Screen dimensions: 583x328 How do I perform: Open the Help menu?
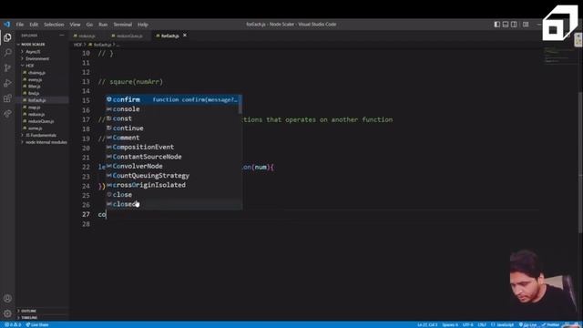143,25
